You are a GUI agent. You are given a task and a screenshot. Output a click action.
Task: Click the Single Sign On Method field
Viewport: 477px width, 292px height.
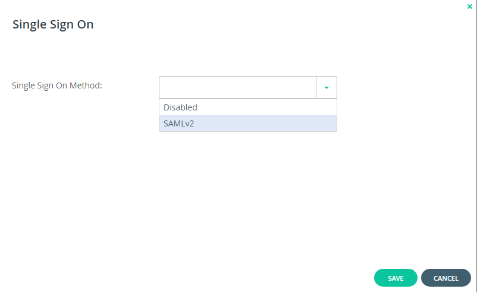pos(237,87)
